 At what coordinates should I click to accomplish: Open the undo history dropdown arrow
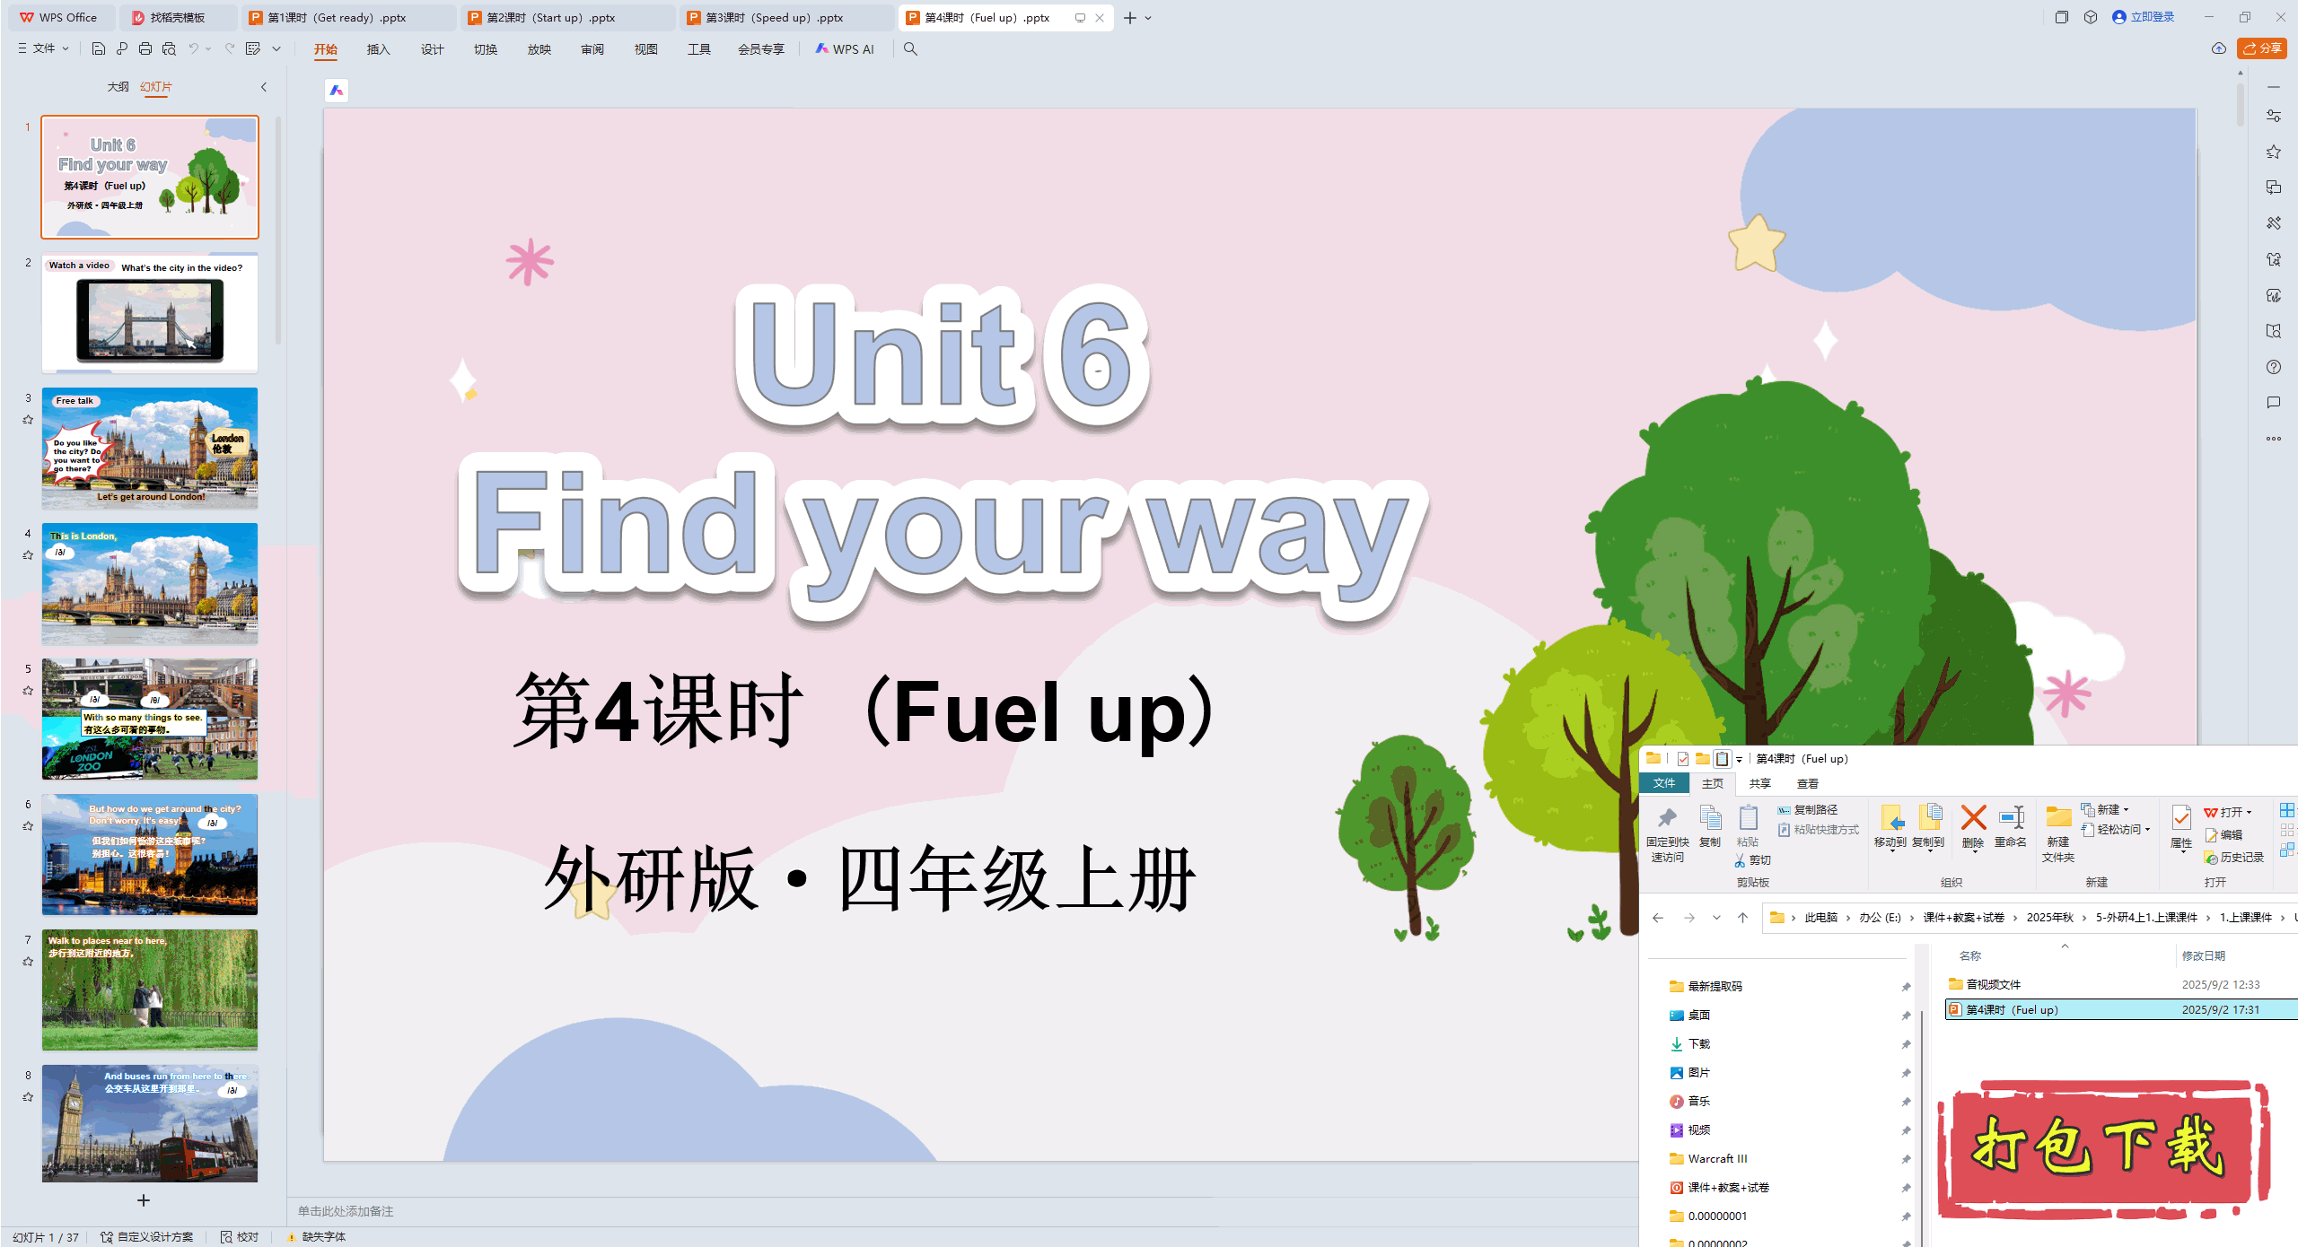[x=209, y=48]
